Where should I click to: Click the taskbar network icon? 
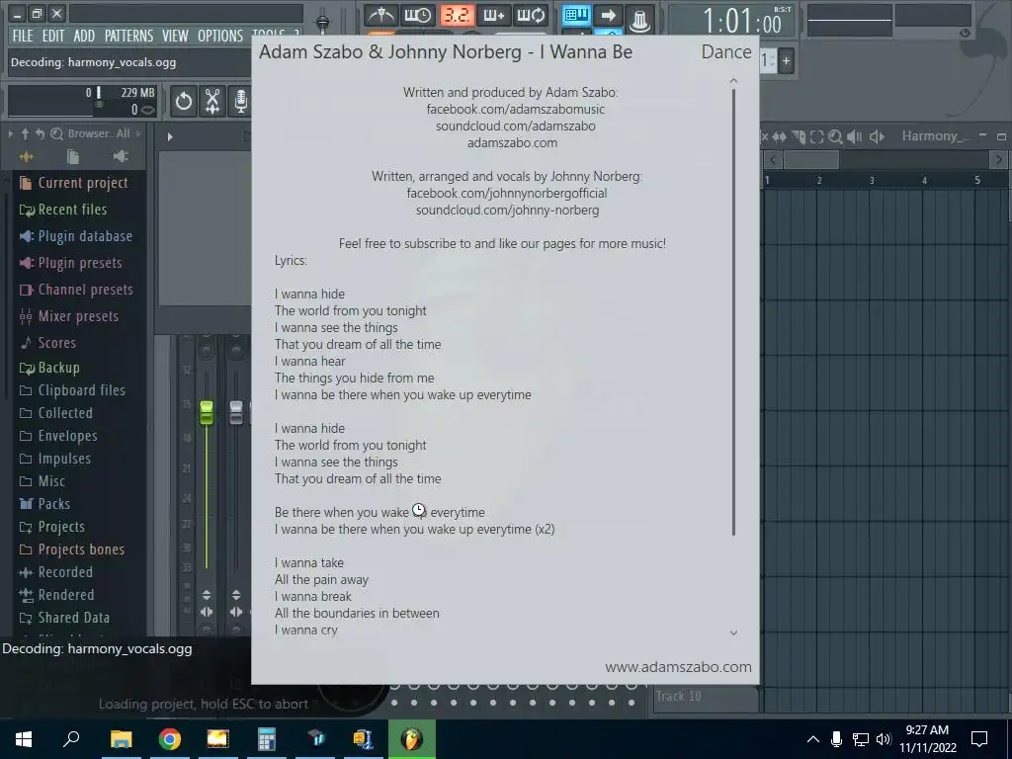(x=861, y=739)
